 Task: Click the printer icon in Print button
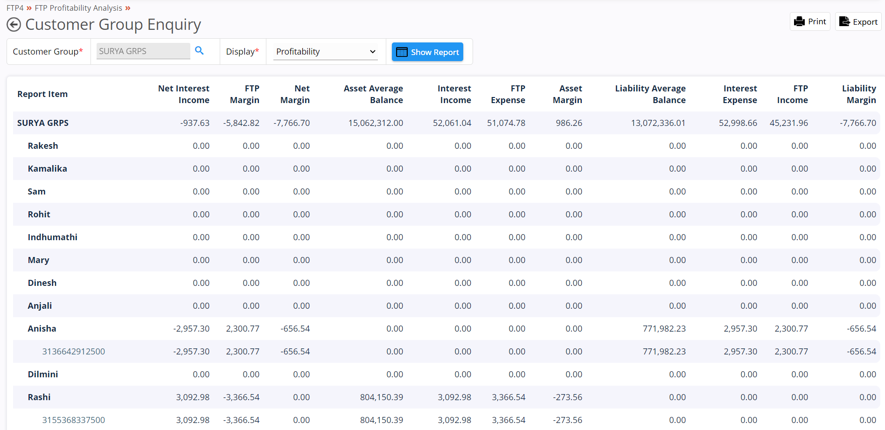point(799,21)
